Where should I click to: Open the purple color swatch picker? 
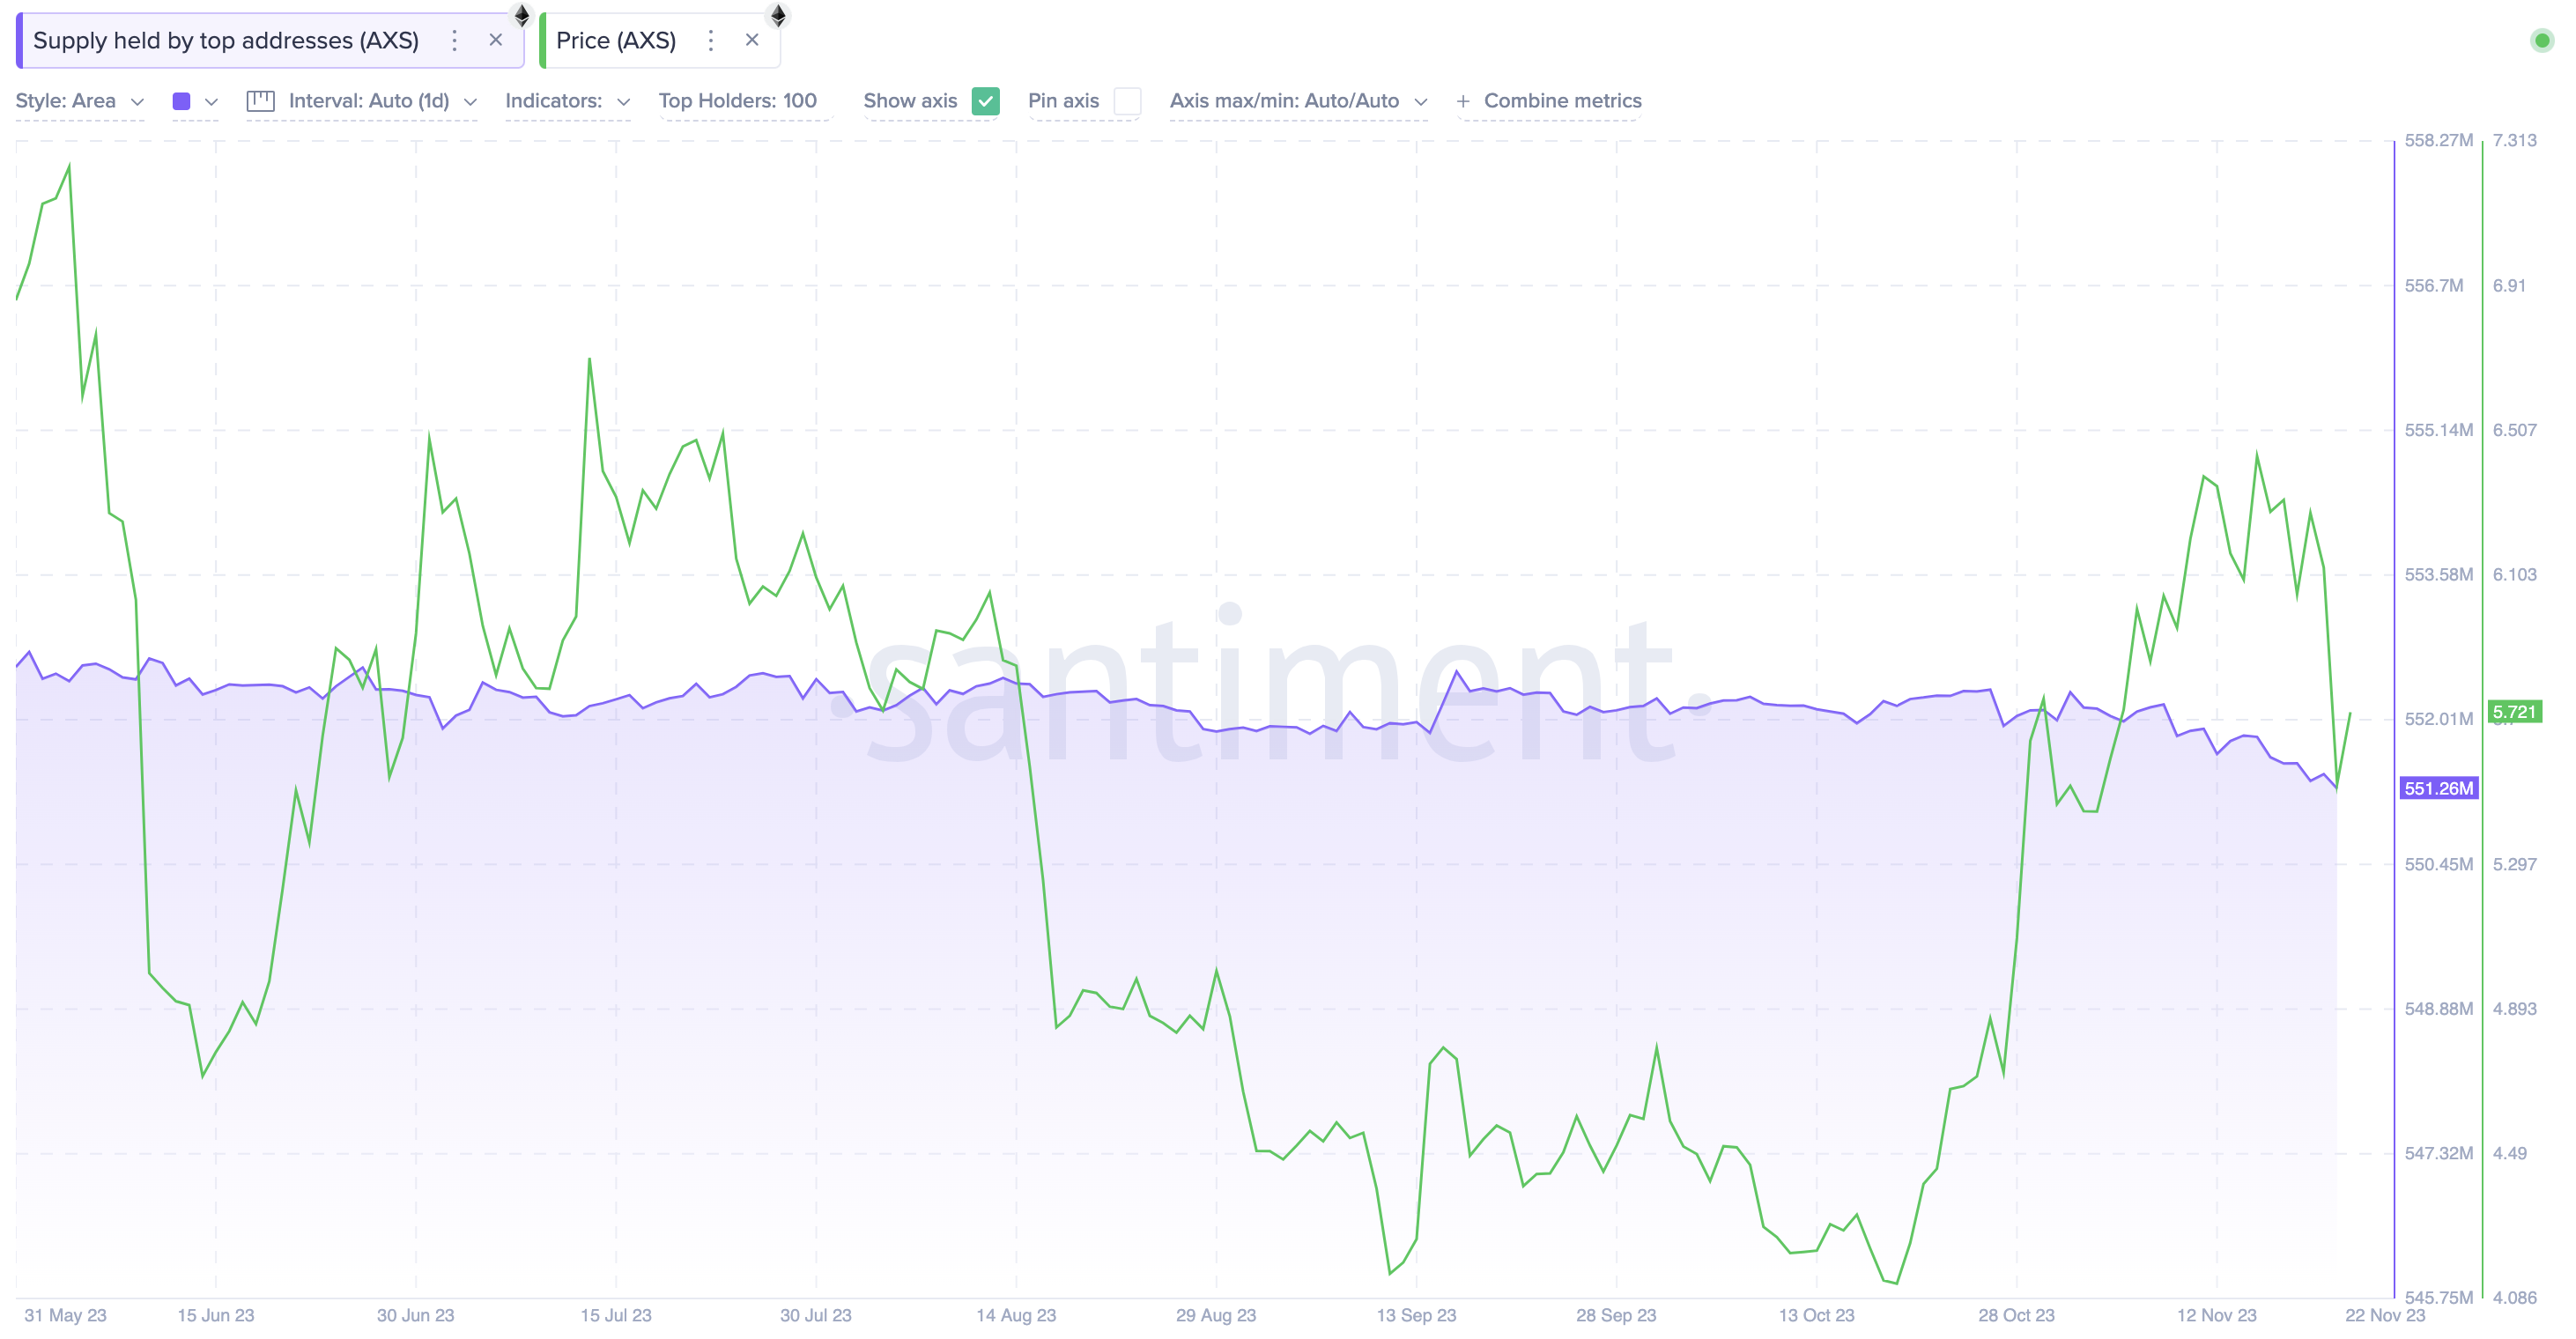click(182, 101)
